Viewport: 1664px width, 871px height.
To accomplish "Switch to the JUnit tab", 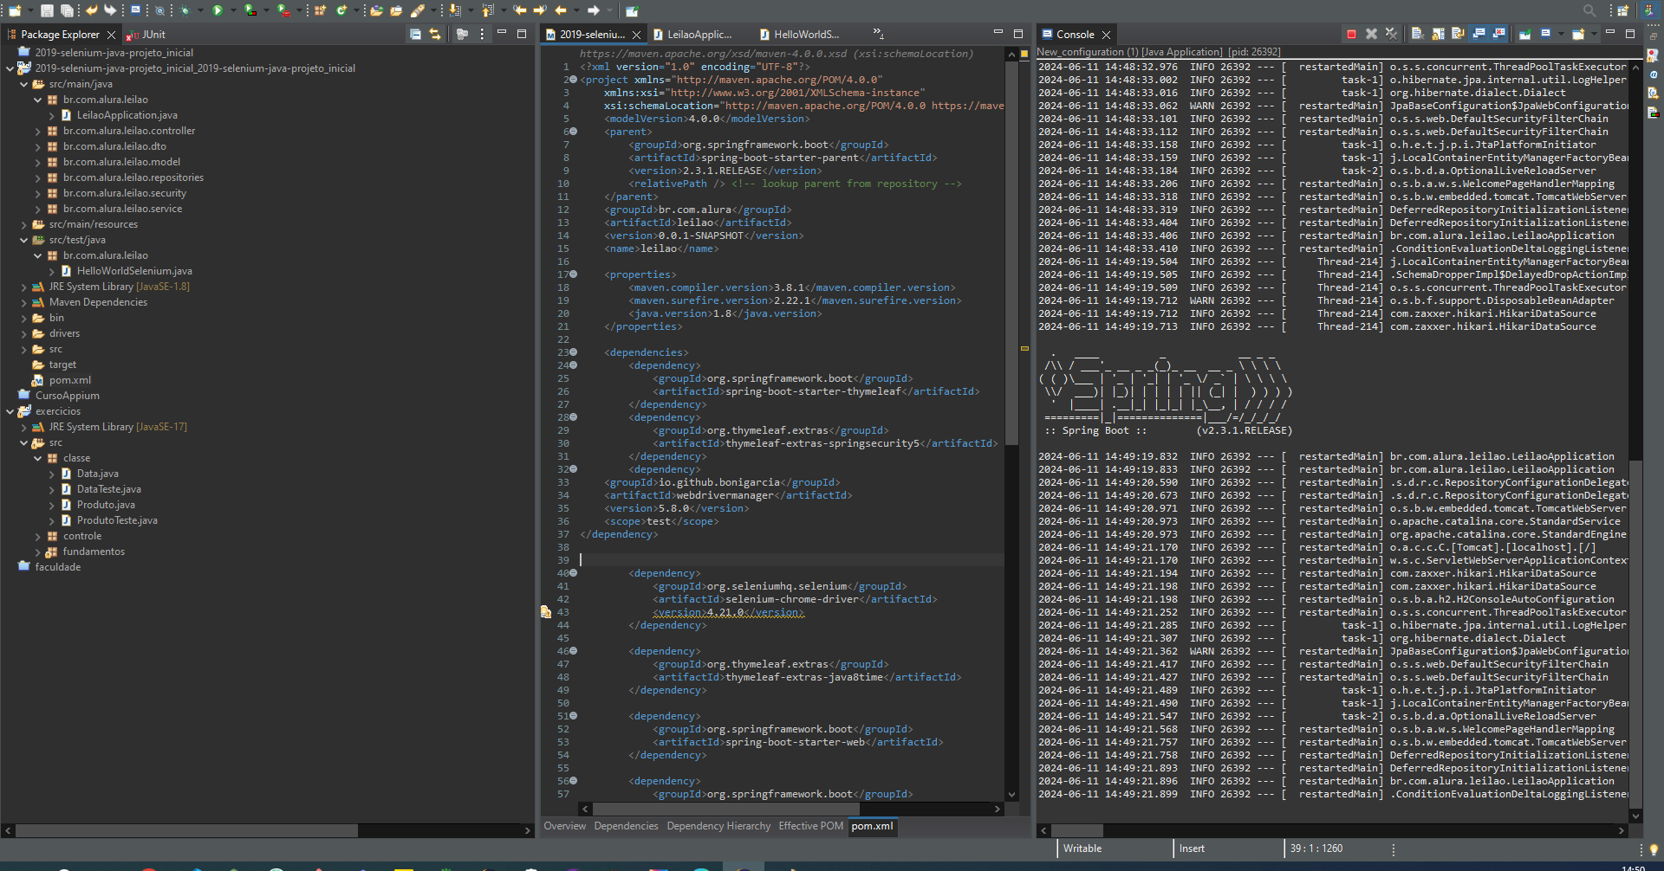I will [146, 35].
